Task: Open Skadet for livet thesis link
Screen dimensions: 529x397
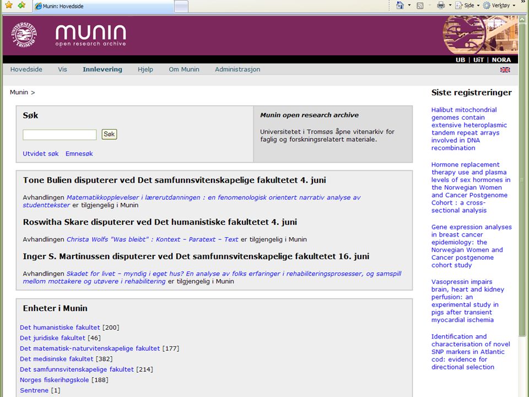Action: 212,277
